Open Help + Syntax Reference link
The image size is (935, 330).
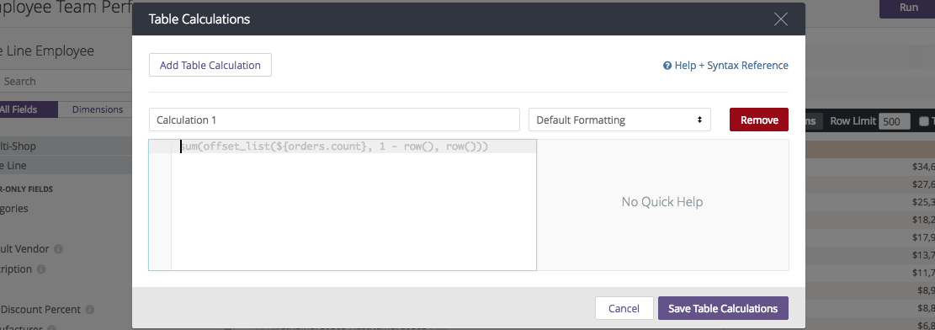pos(731,66)
